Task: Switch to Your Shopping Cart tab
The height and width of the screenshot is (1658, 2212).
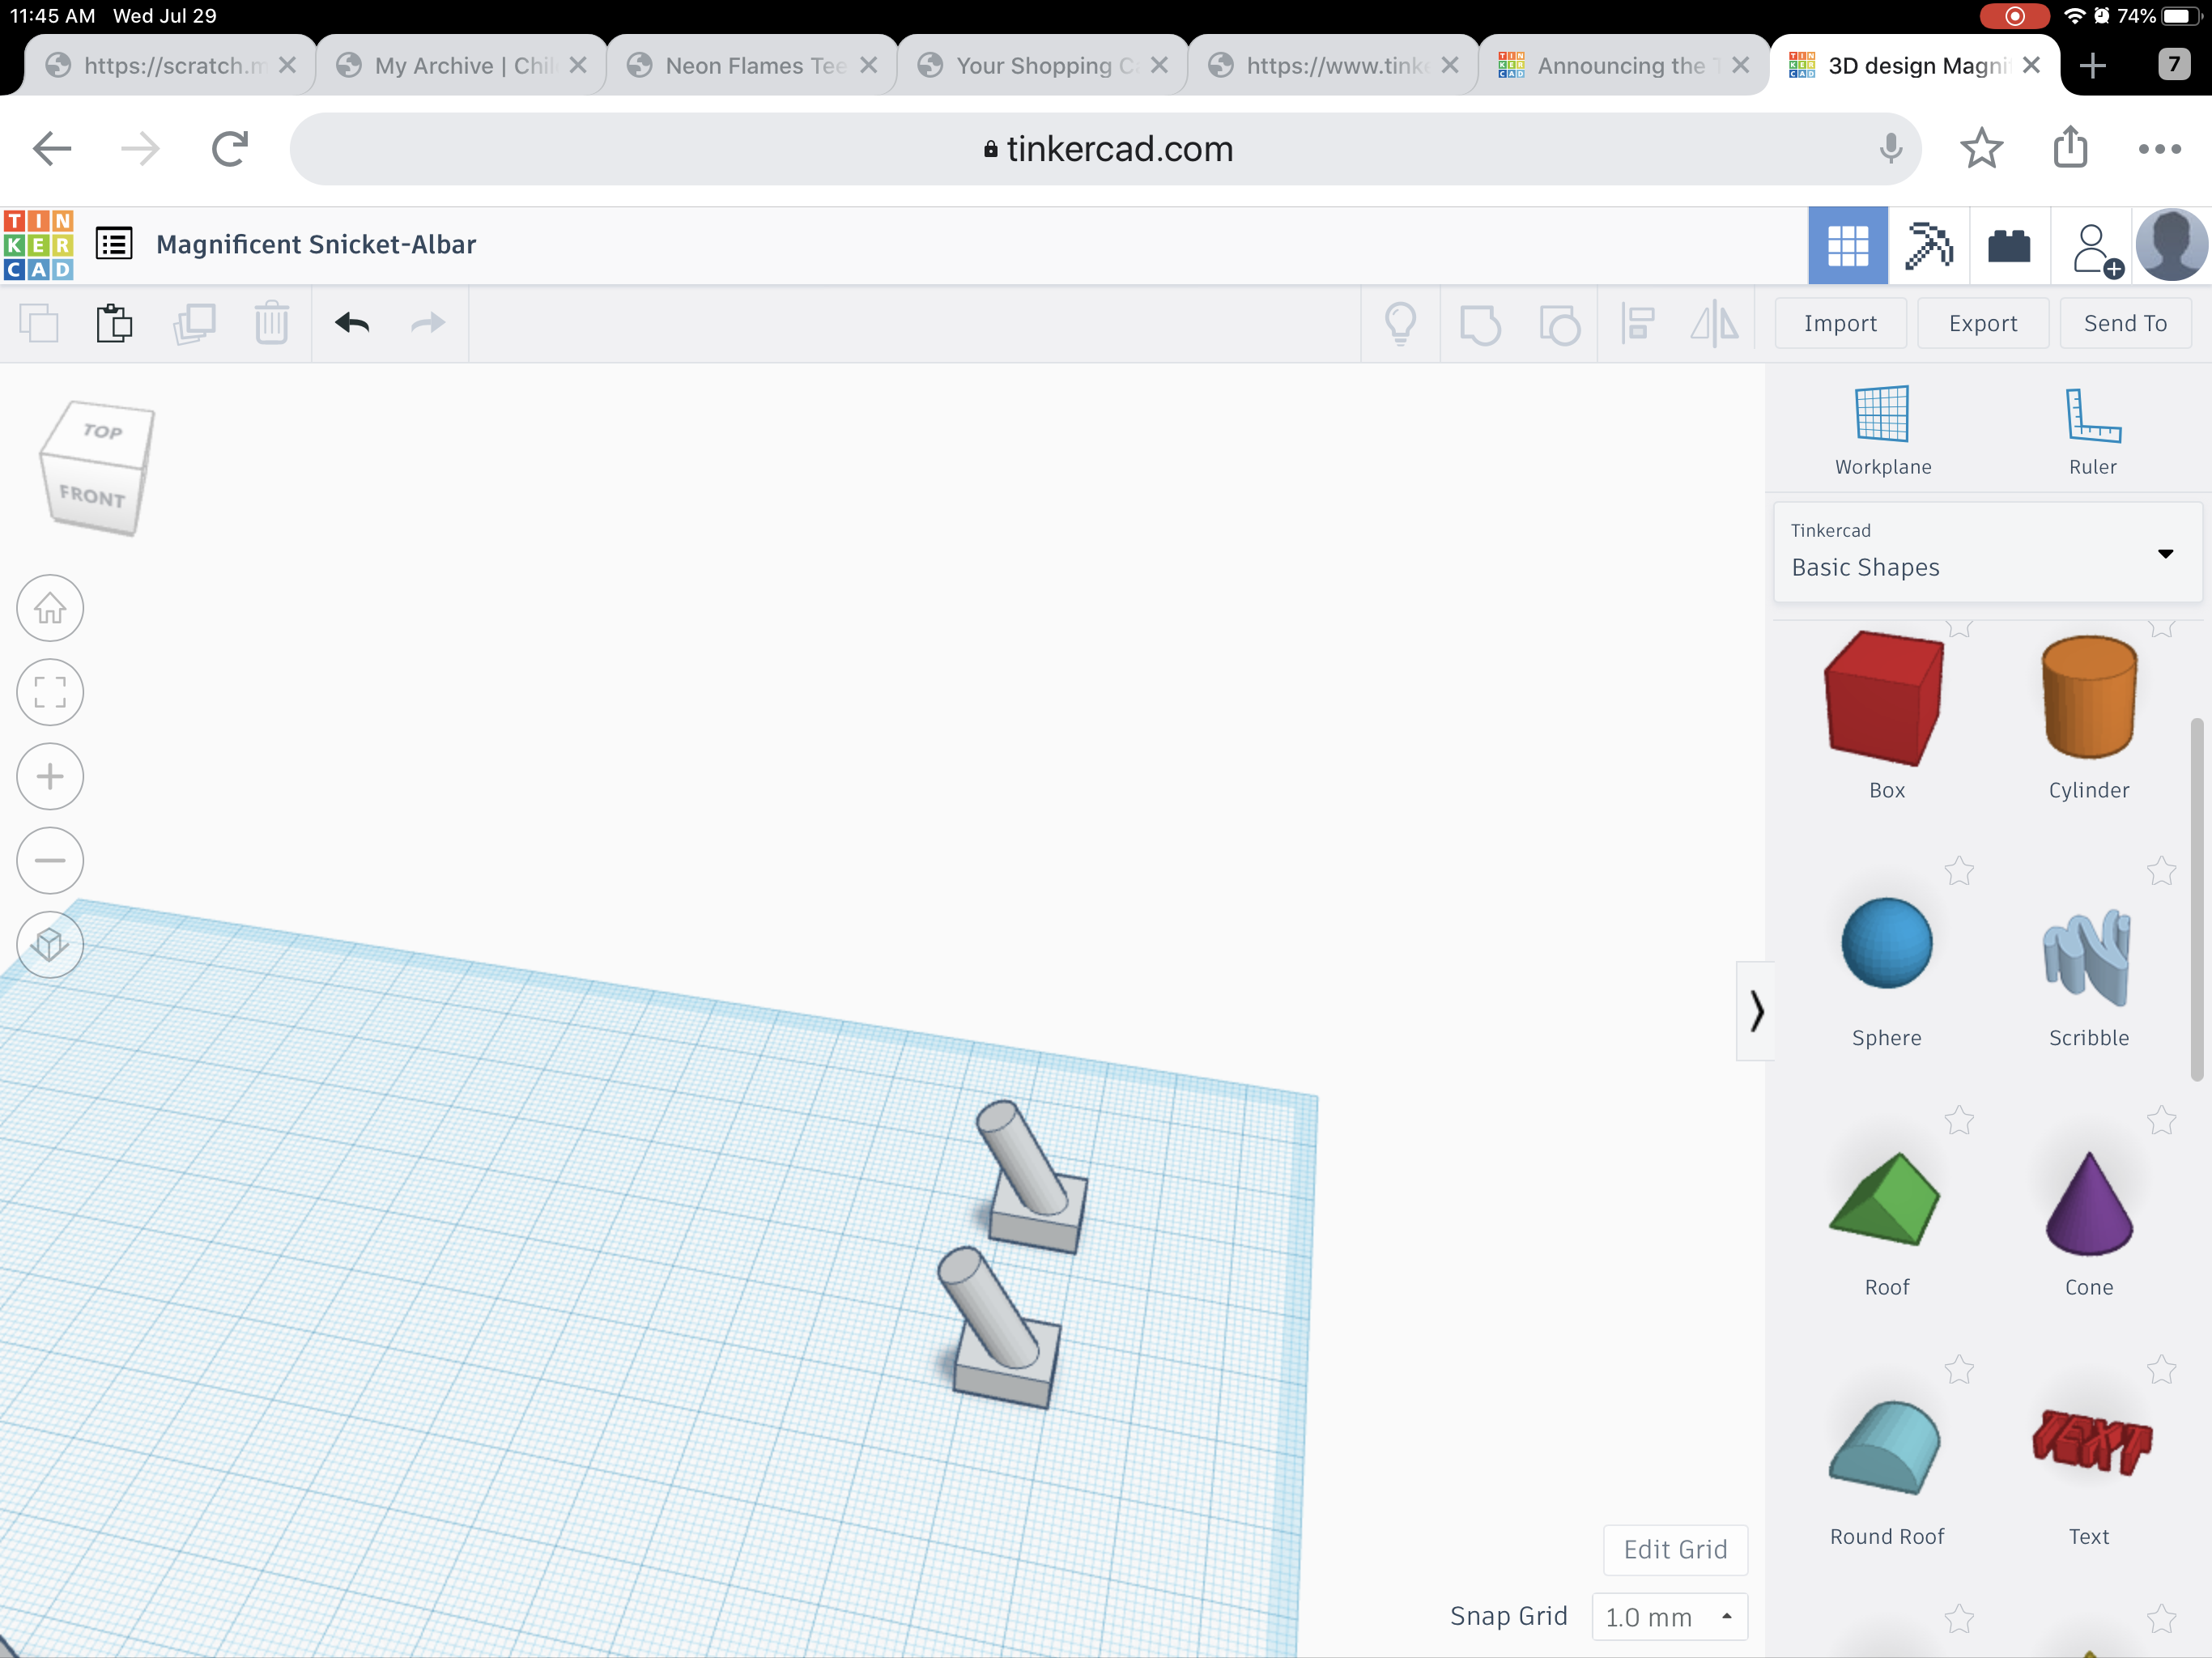Action: click(1043, 65)
